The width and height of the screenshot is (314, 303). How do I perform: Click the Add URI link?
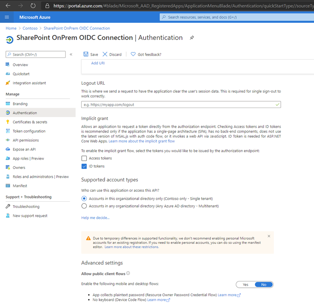[98, 63]
